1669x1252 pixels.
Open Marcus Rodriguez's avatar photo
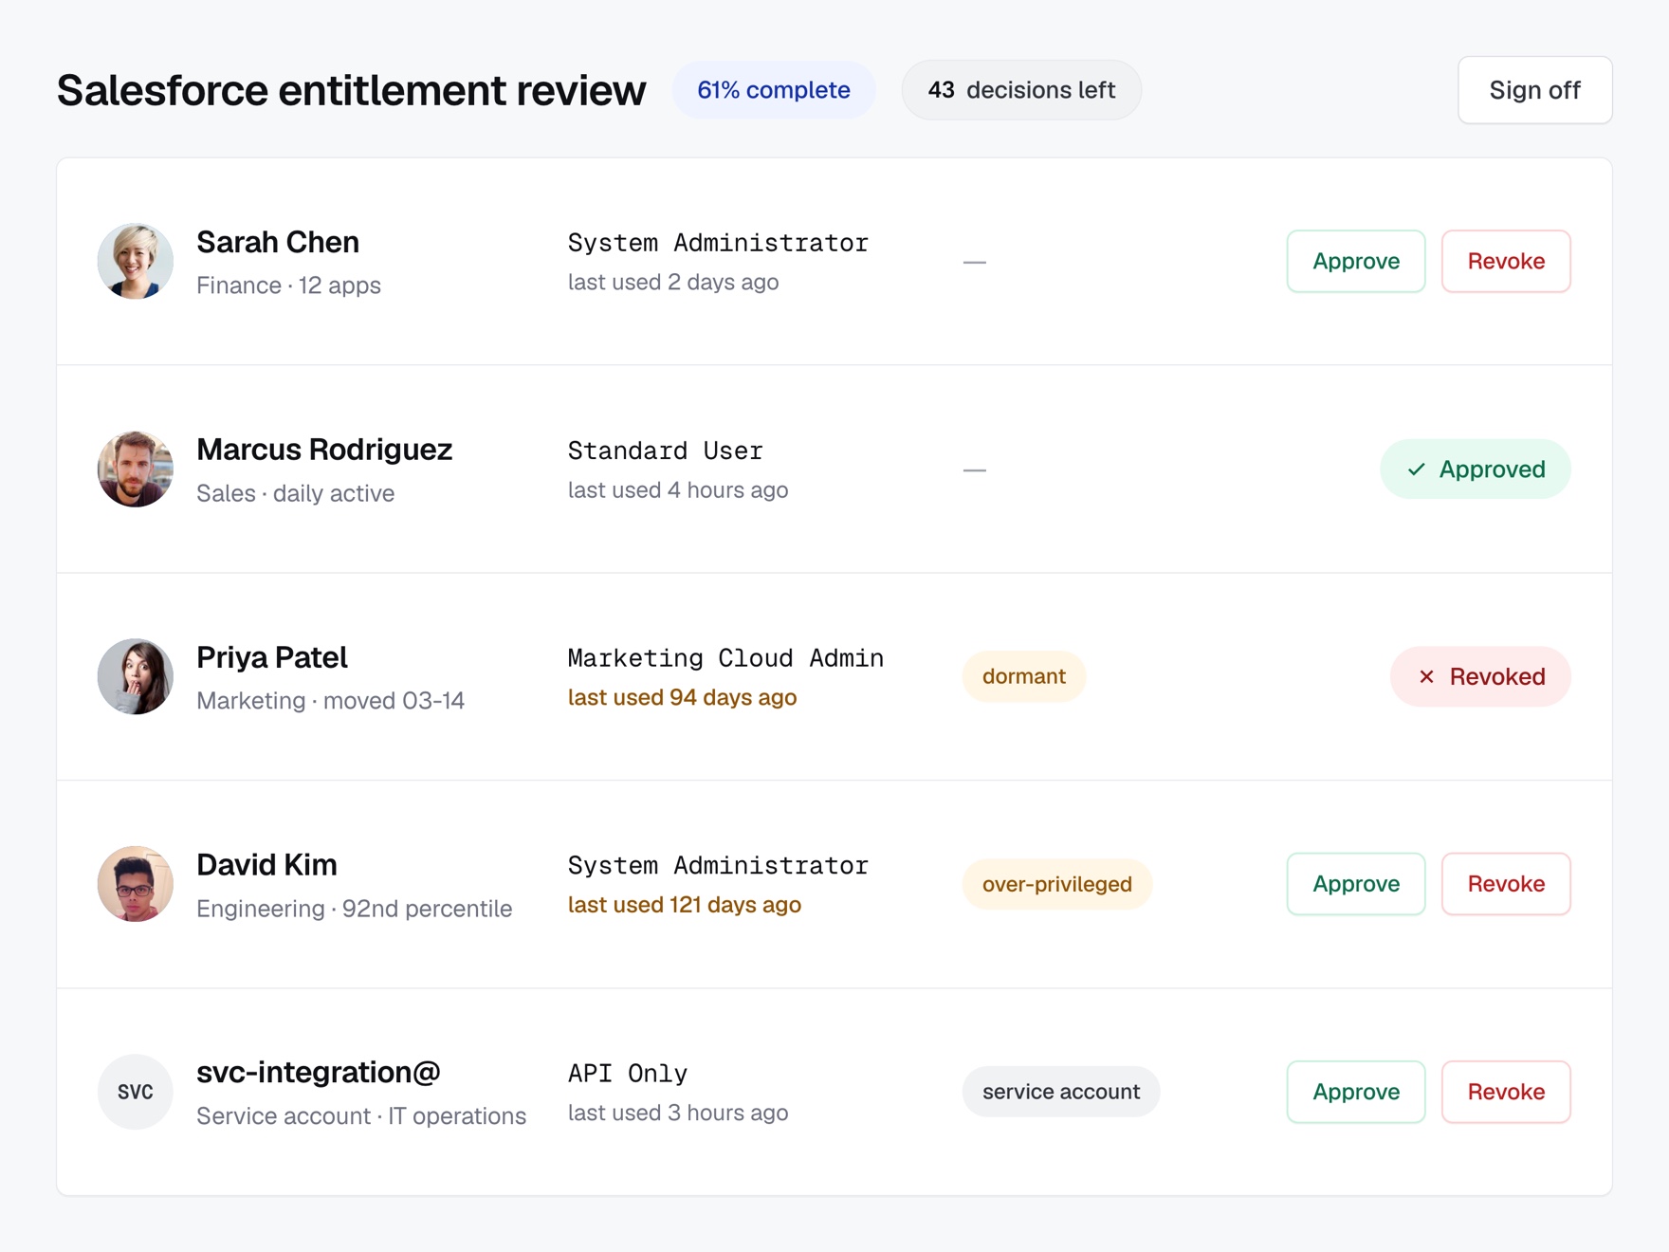pyautogui.click(x=136, y=469)
